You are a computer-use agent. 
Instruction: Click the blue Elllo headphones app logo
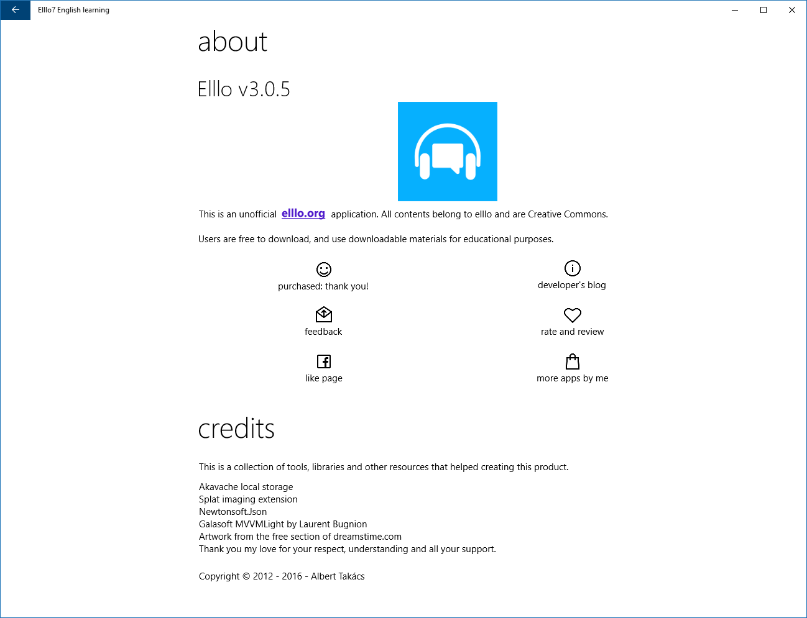pyautogui.click(x=447, y=151)
